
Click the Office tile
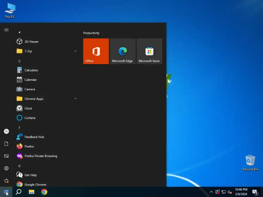(96, 51)
